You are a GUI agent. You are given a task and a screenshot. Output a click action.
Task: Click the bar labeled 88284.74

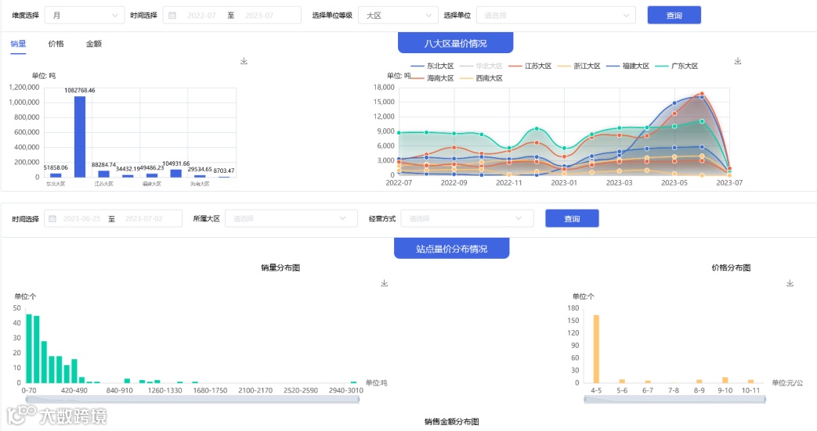click(x=103, y=174)
